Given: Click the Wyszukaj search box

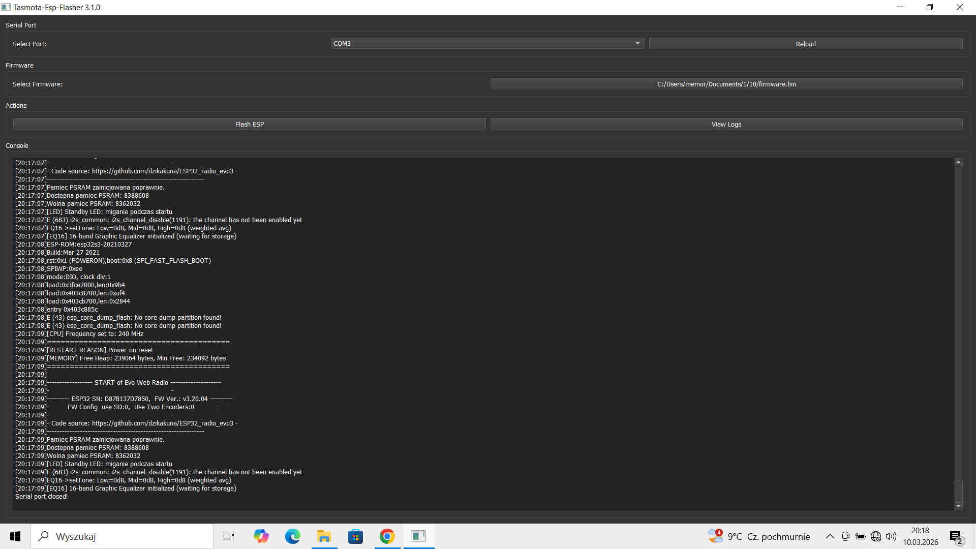Looking at the screenshot, I should pyautogui.click(x=122, y=536).
